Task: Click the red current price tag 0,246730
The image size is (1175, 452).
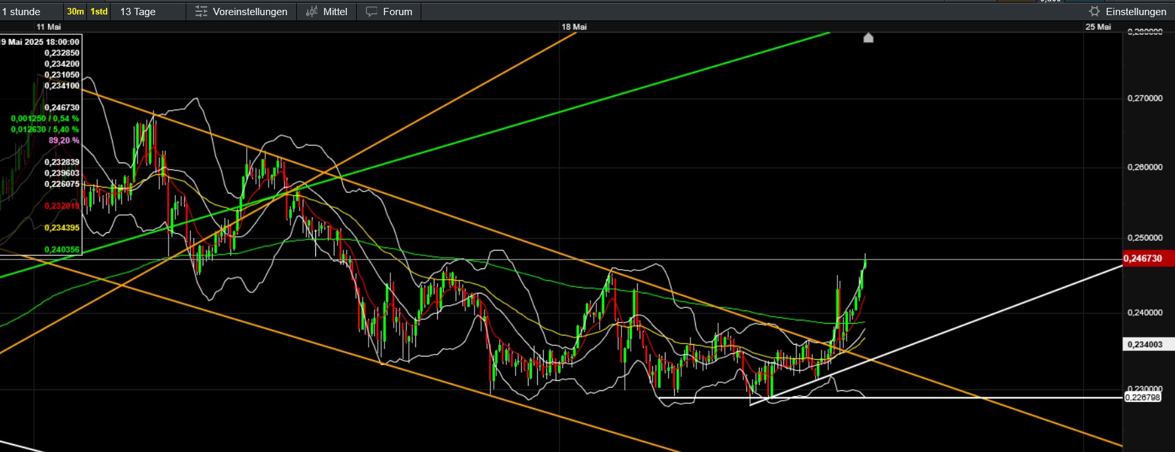Action: pyautogui.click(x=1148, y=259)
